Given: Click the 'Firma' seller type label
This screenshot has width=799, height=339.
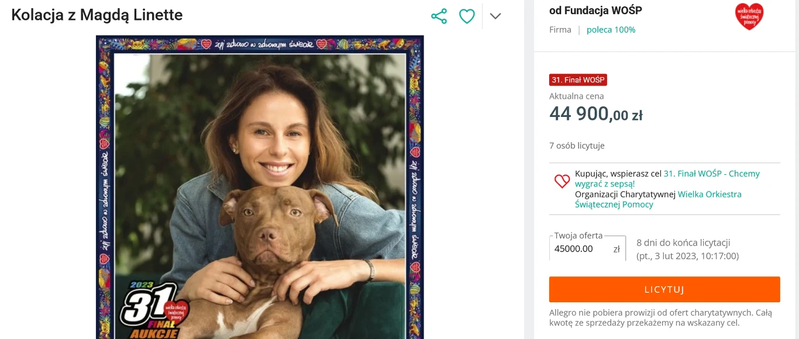Looking at the screenshot, I should click(560, 30).
